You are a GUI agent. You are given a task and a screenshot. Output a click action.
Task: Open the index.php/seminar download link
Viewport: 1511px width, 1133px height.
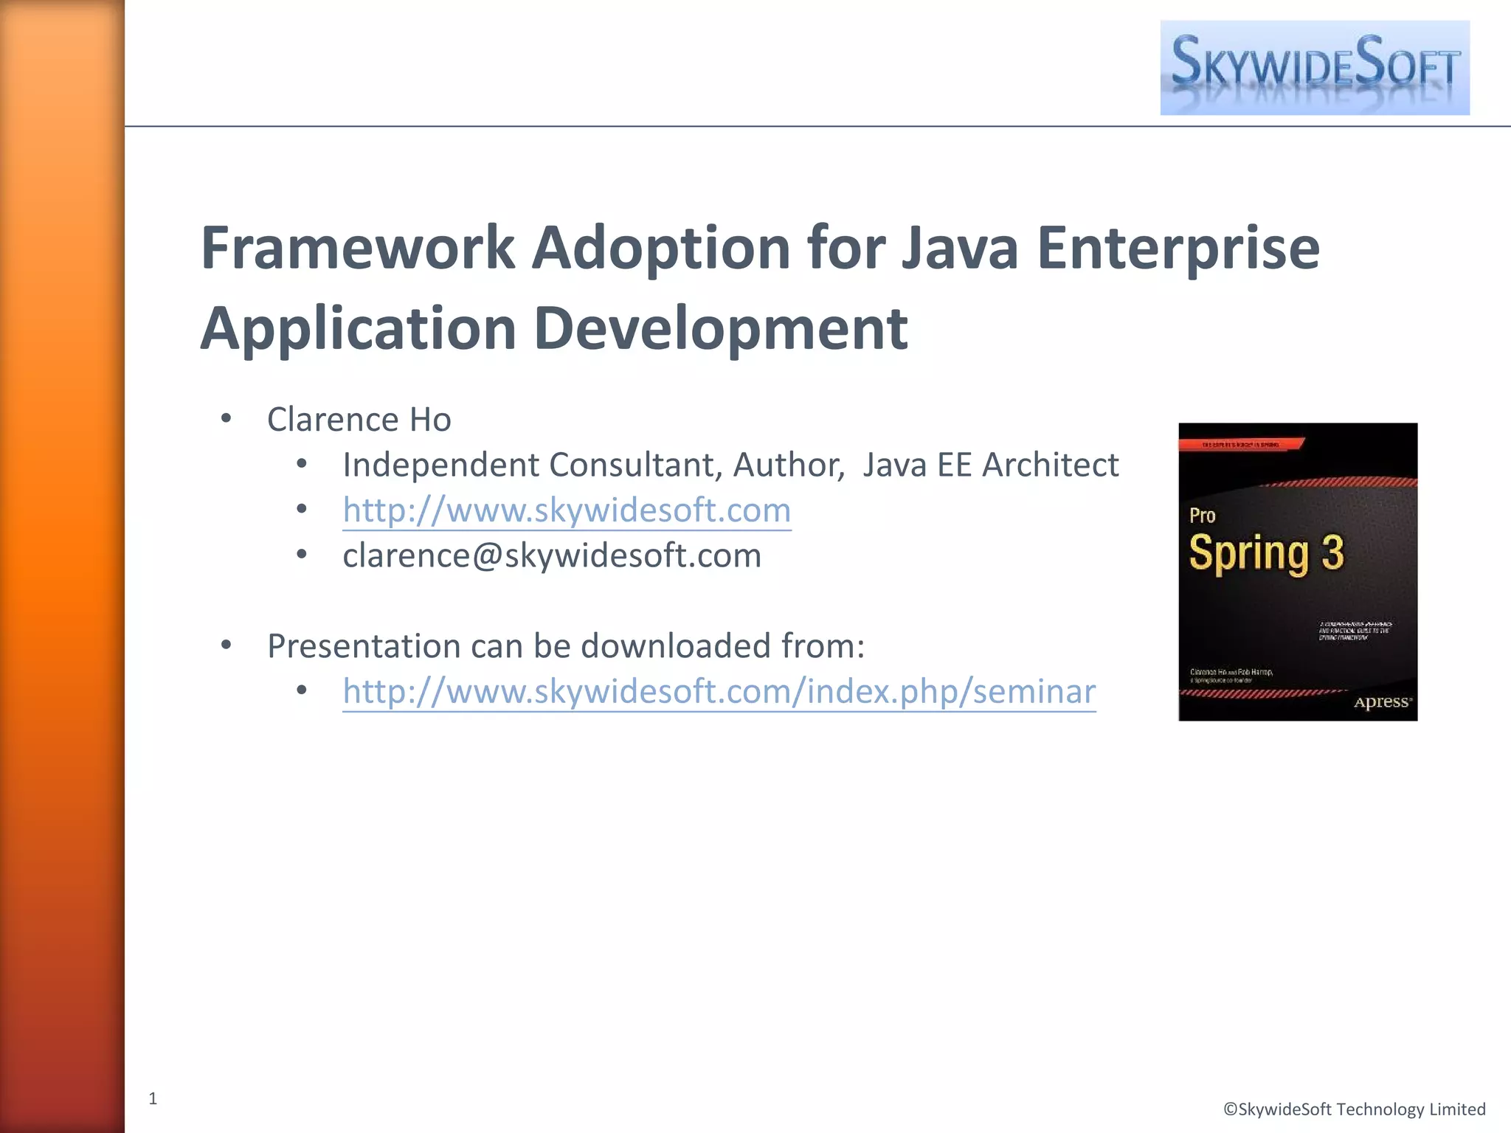(719, 691)
